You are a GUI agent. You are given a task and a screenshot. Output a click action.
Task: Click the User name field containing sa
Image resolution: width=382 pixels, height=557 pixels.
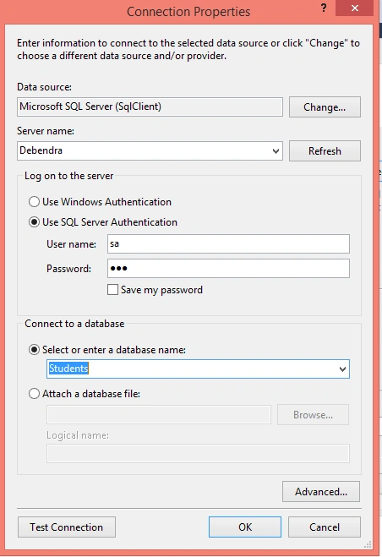coord(228,243)
